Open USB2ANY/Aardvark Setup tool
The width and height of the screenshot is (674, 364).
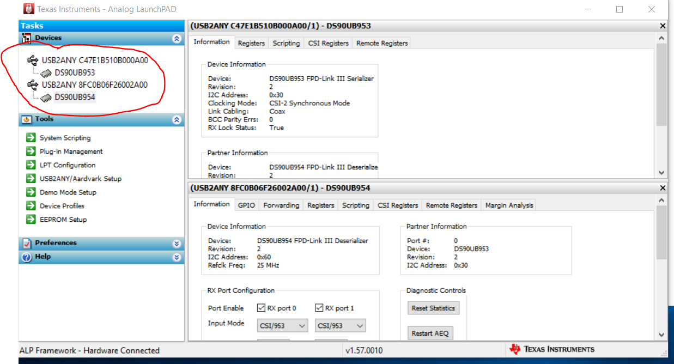coord(81,179)
